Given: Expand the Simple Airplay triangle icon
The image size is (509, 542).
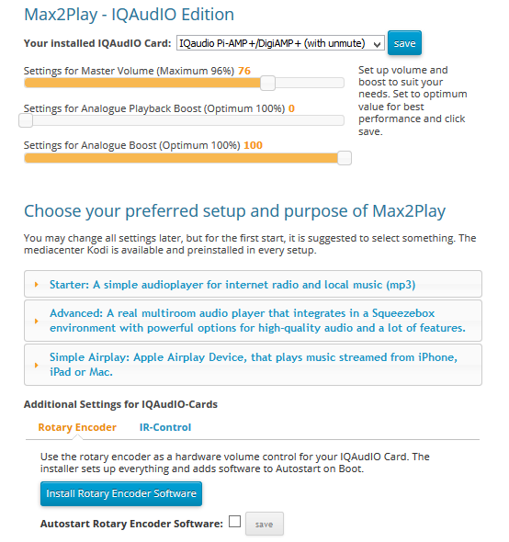Looking at the screenshot, I should [37, 365].
